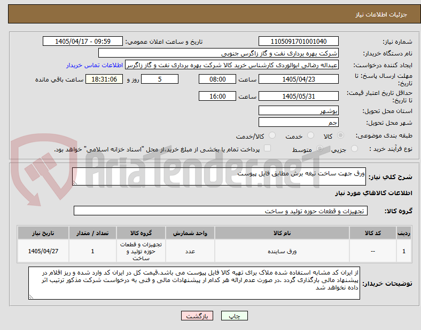Toggle the اسناد خزانه اسلامی payment checkbox
421x330 pixels.
(267, 148)
